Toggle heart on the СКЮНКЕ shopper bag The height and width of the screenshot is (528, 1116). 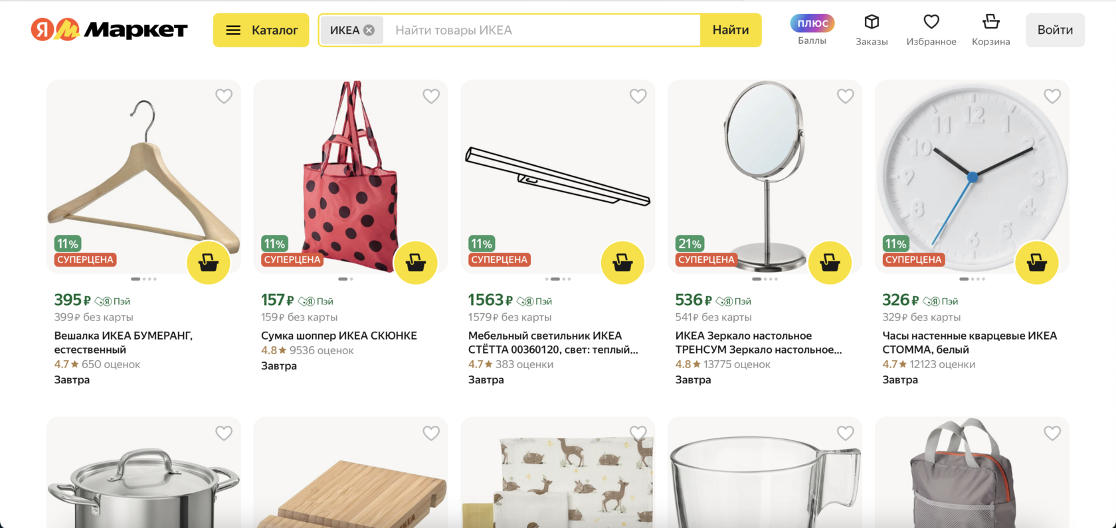click(431, 96)
